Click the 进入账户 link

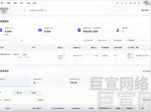[x=146, y=56]
